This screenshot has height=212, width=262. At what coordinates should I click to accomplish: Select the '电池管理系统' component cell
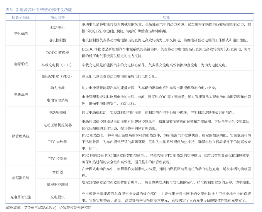point(58,100)
